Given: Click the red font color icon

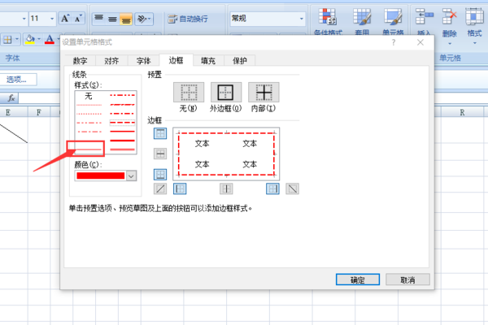Looking at the screenshot, I should (50, 40).
